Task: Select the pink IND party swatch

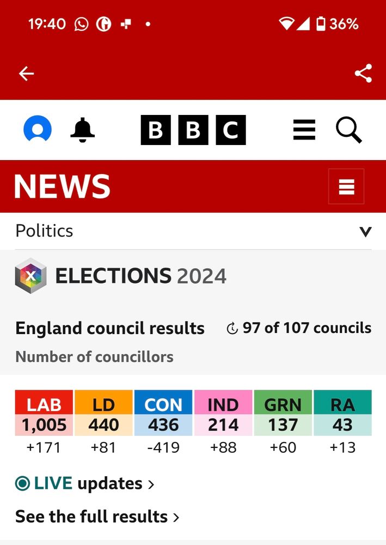Action: [x=223, y=404]
